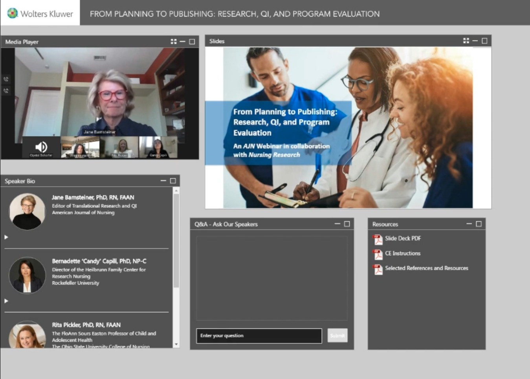Expand Jane Barnsteiner's bio with the triangle
This screenshot has height=379, width=530.
tap(6, 237)
